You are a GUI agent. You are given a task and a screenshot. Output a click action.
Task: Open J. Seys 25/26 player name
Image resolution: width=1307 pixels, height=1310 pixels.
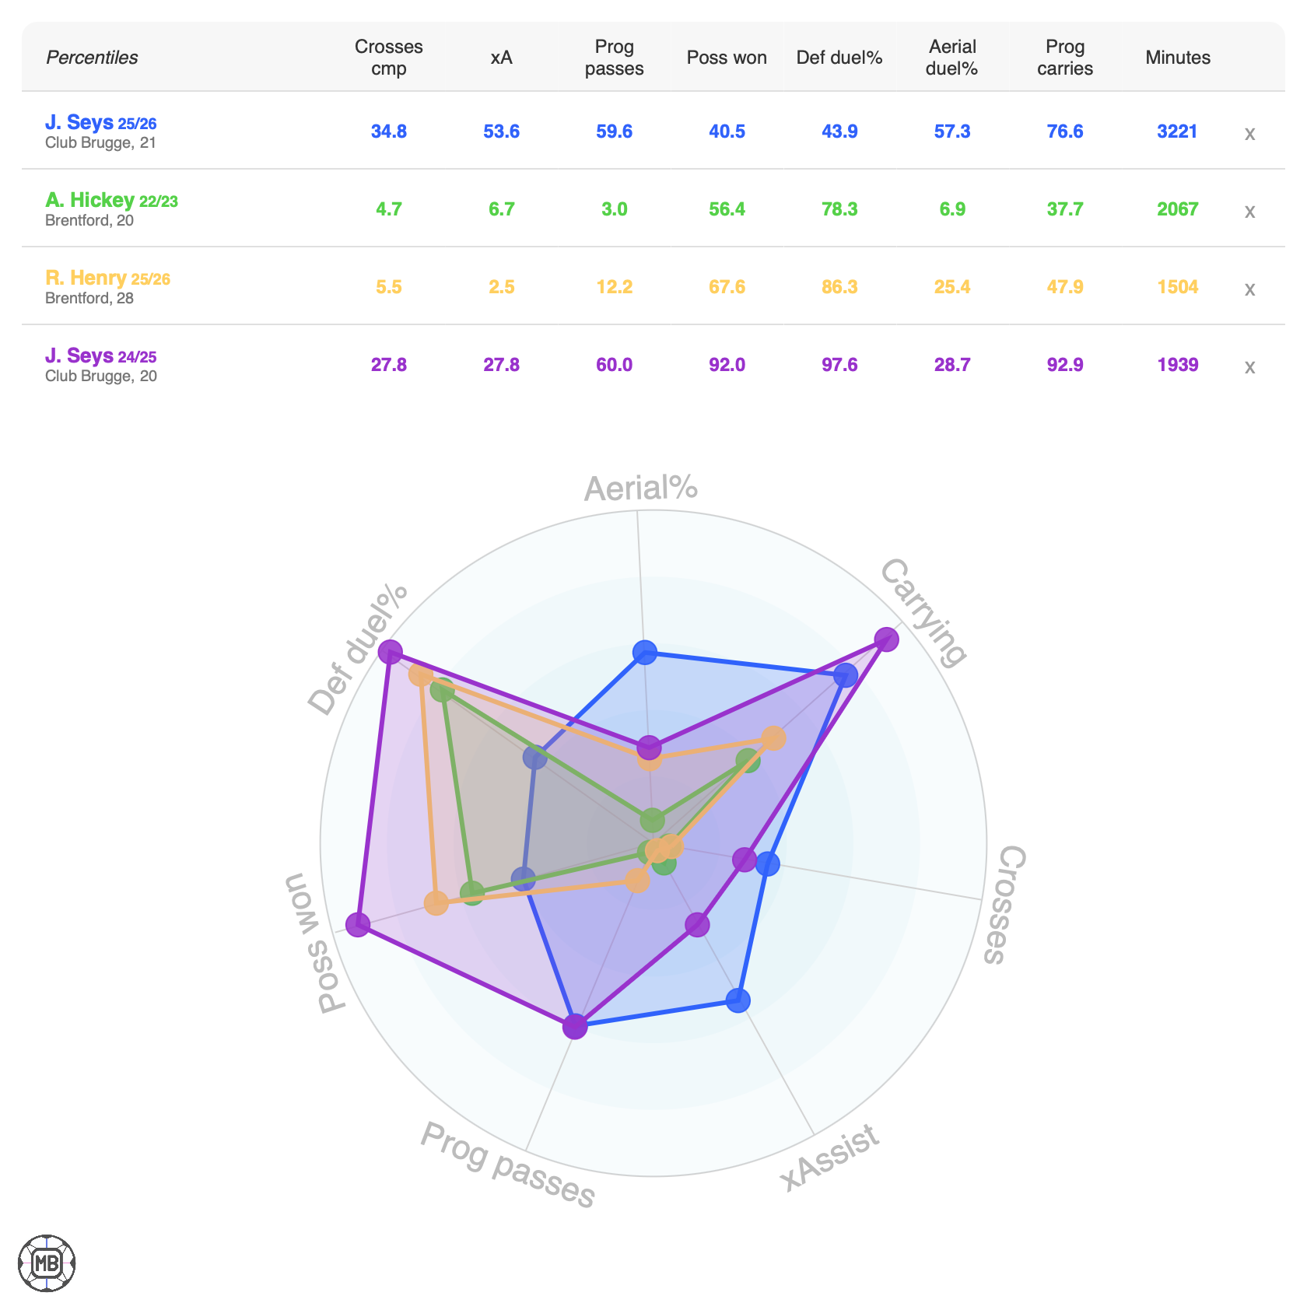101,123
